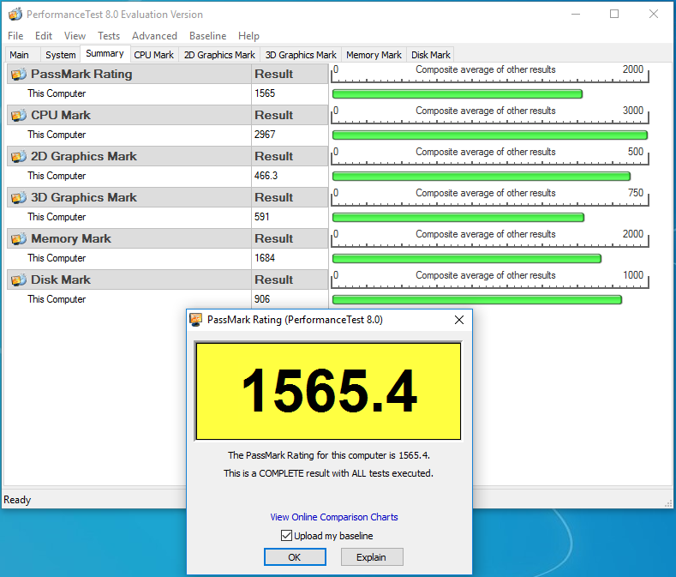This screenshot has height=577, width=676.
Task: Select the Disk Mark header text
Action: [x=61, y=279]
